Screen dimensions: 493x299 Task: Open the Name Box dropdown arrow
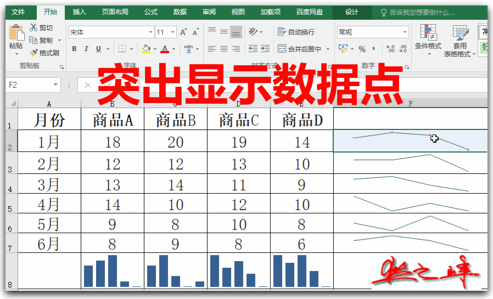click(x=55, y=84)
